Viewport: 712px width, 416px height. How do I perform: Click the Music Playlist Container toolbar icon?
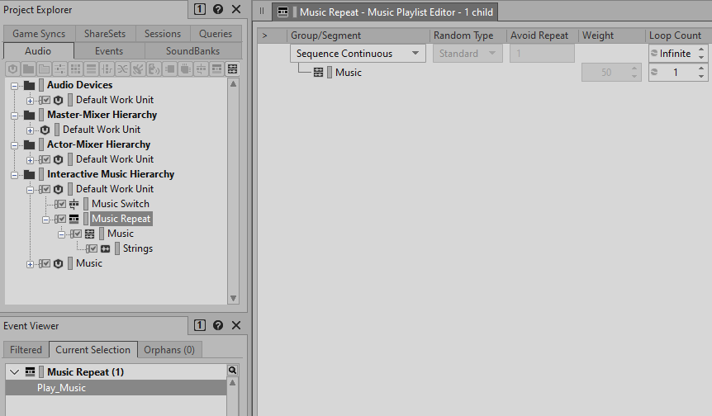click(x=217, y=69)
